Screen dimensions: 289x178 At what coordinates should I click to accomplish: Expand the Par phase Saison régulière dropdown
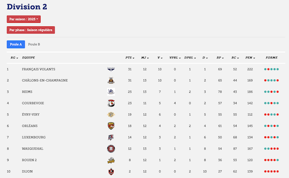(x=31, y=30)
